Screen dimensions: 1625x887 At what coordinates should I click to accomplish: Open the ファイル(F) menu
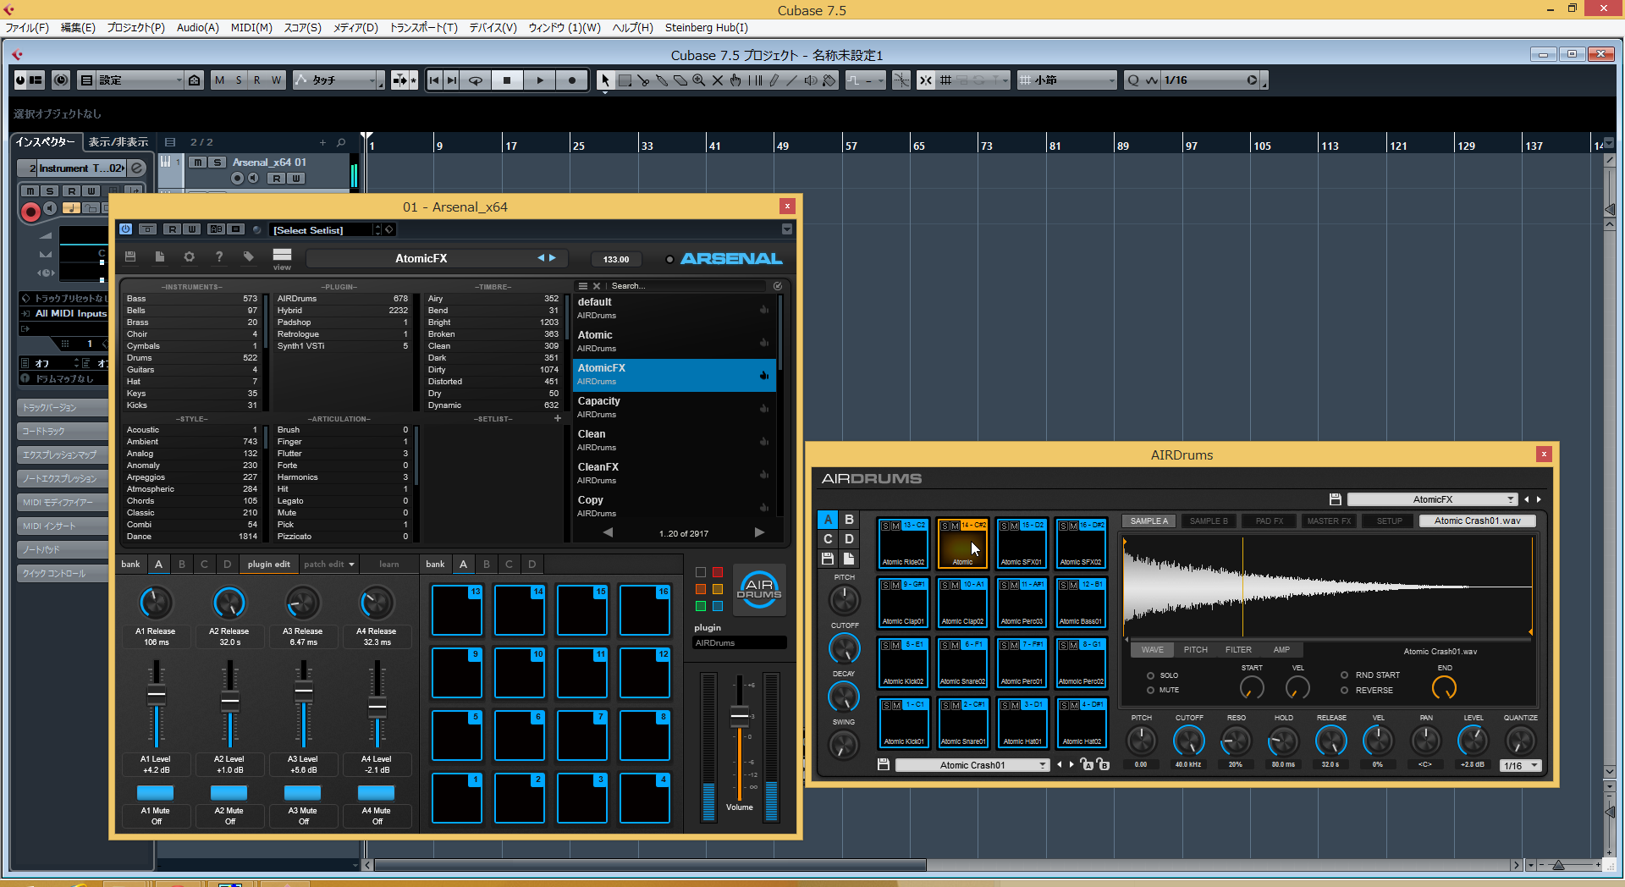[27, 27]
